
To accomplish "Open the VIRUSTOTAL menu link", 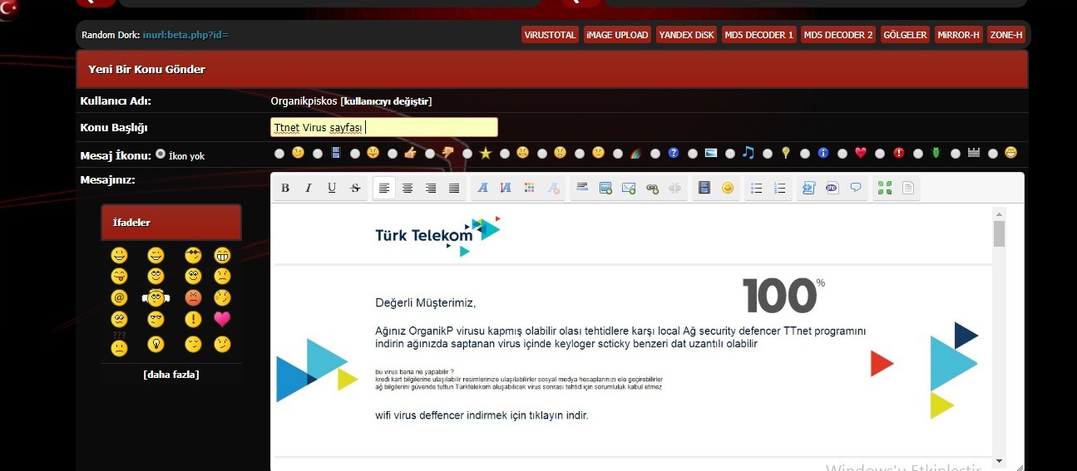I will 550,35.
